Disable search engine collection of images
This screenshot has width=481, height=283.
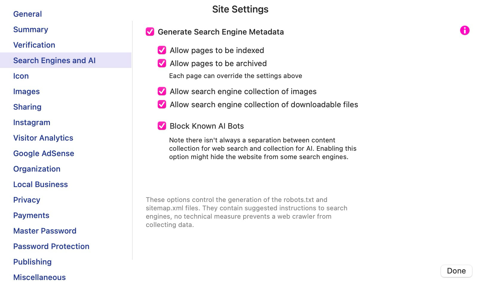tap(162, 91)
